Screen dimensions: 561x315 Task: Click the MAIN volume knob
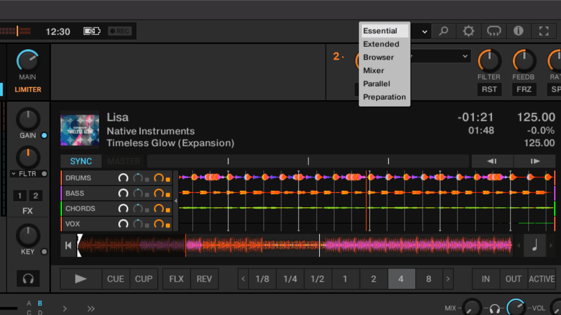click(27, 60)
